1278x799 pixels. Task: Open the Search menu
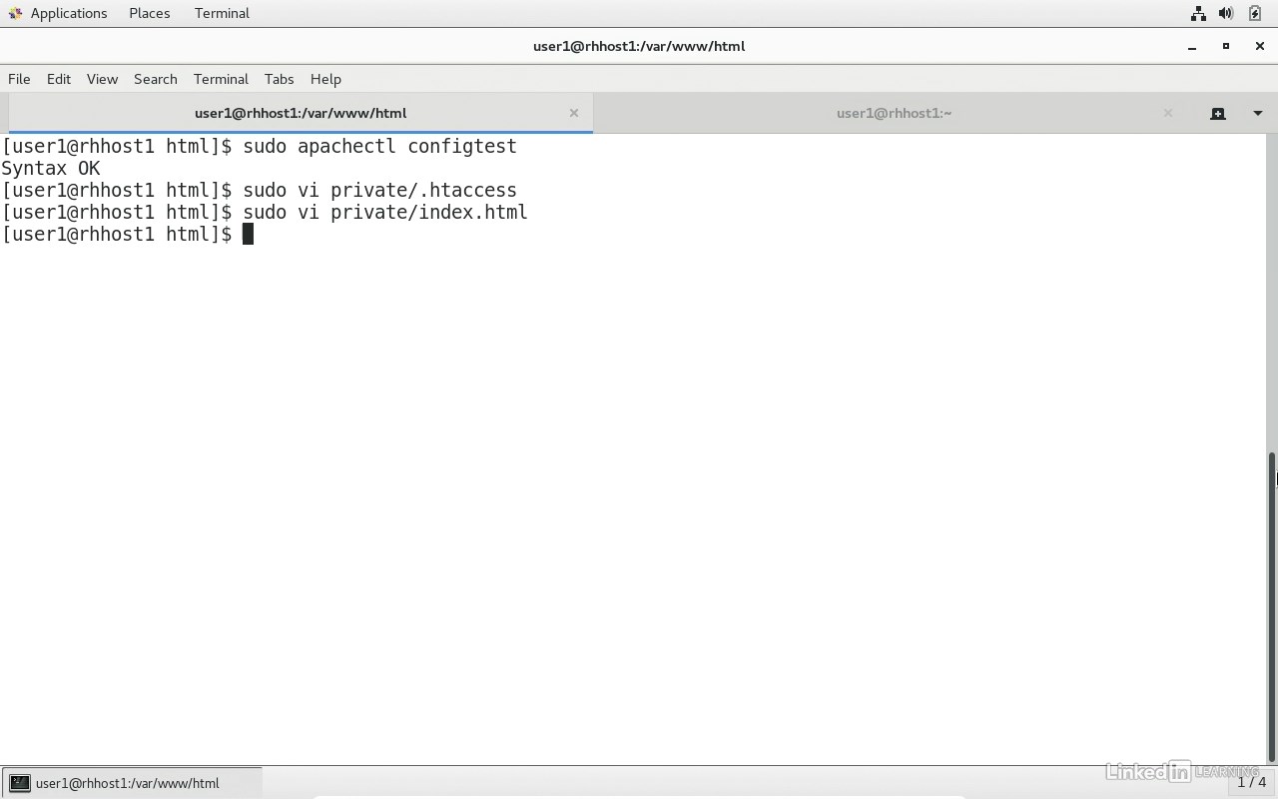pyautogui.click(x=155, y=79)
